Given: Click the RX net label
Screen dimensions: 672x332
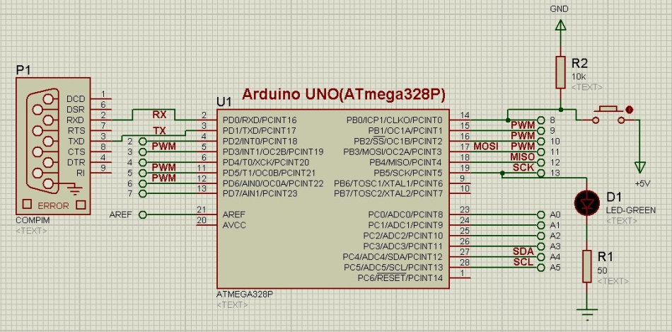Looking at the screenshot, I should [x=161, y=114].
